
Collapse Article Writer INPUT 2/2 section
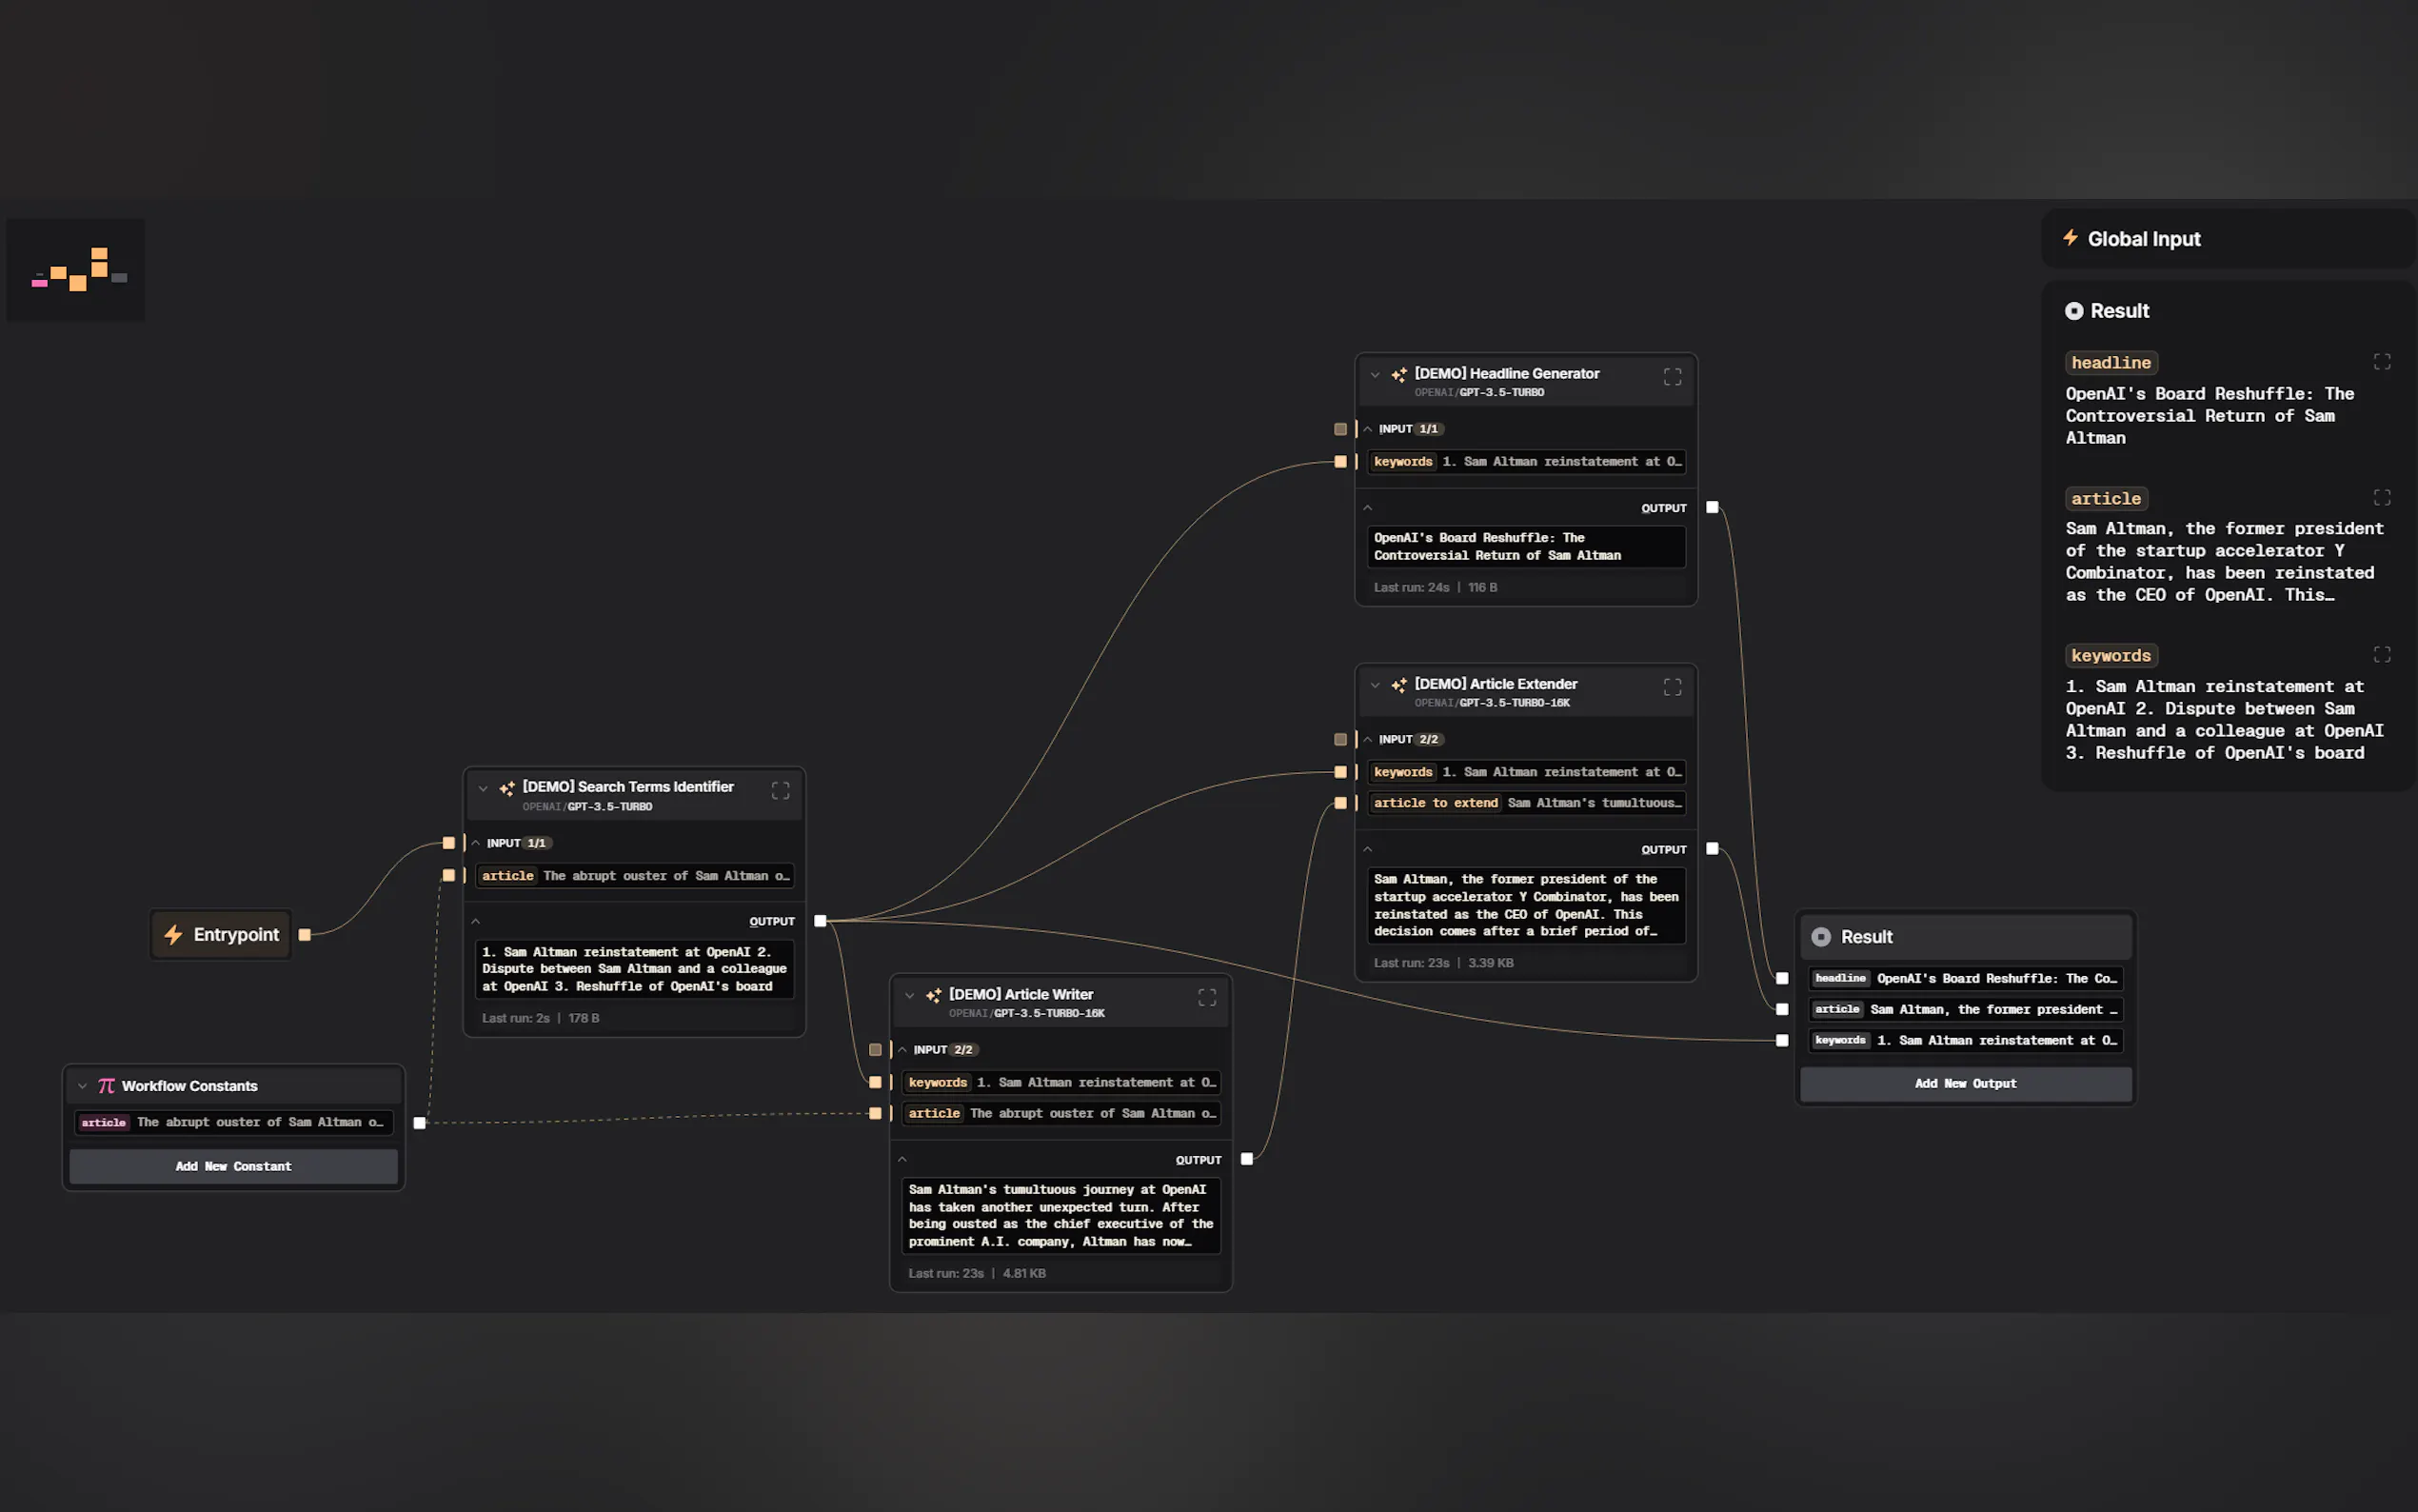coord(902,1050)
